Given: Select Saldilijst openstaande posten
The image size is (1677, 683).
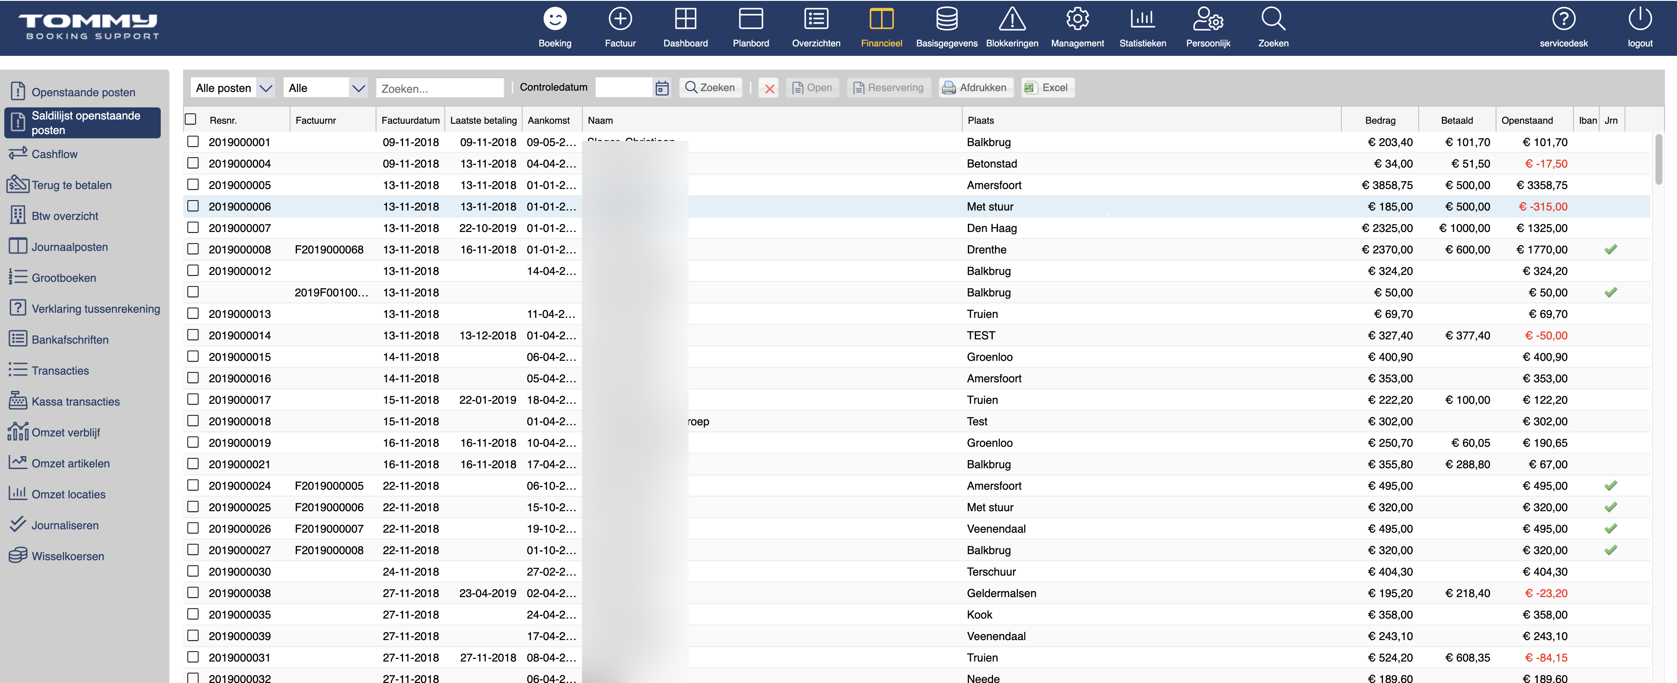Looking at the screenshot, I should (83, 123).
